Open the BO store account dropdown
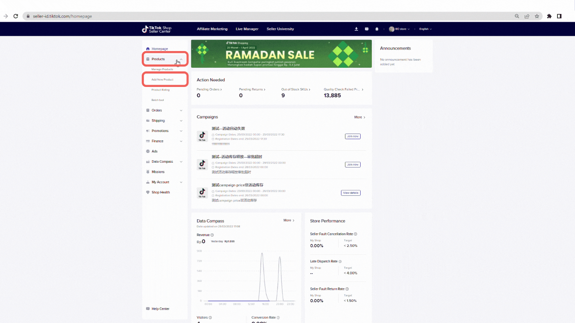The image size is (575, 323). tap(400, 29)
